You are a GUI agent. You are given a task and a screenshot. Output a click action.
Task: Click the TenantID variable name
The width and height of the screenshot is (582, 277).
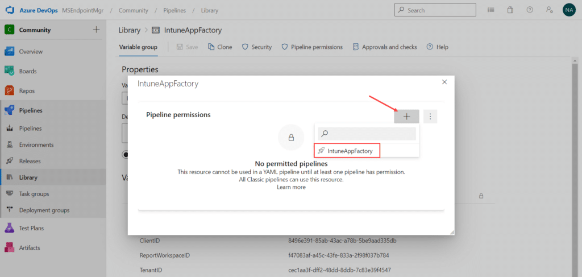(151, 270)
